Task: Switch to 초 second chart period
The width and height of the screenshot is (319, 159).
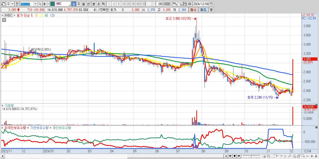Action: (x=99, y=4)
